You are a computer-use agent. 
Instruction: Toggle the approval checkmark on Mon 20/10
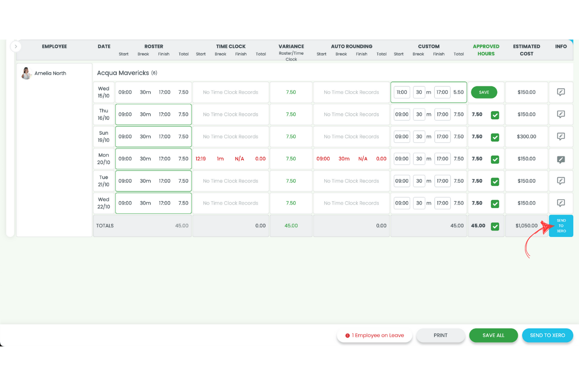tap(496, 159)
